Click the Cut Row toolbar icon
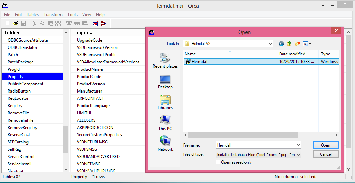 (69, 23)
